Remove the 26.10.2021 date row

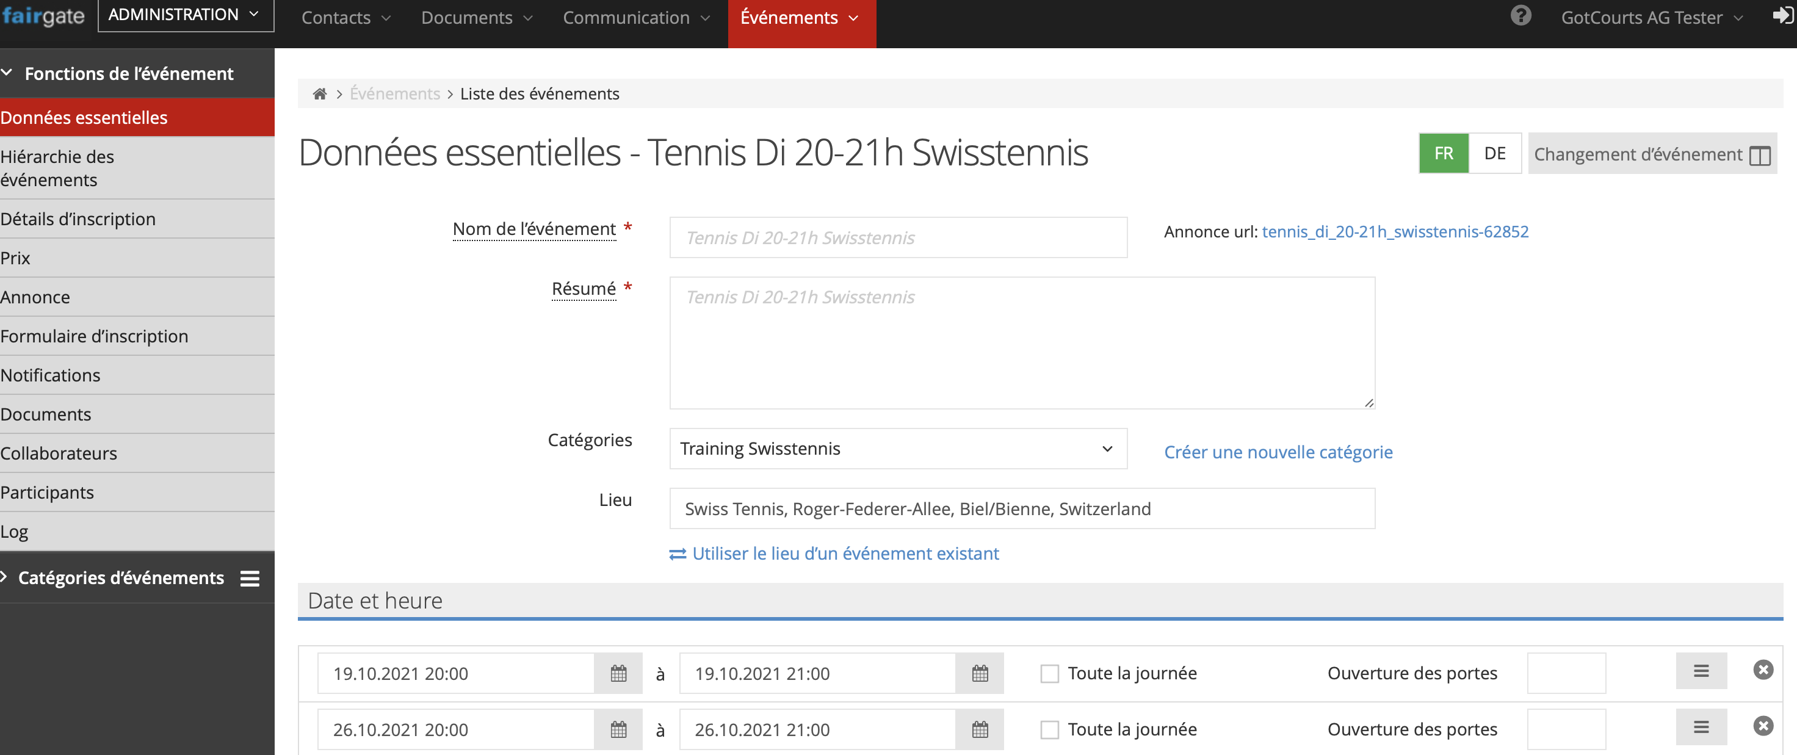pyautogui.click(x=1763, y=726)
